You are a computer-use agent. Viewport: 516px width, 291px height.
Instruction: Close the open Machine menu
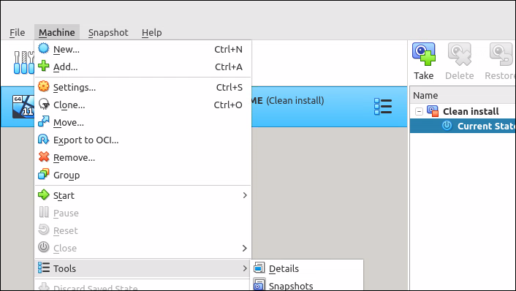(56, 33)
